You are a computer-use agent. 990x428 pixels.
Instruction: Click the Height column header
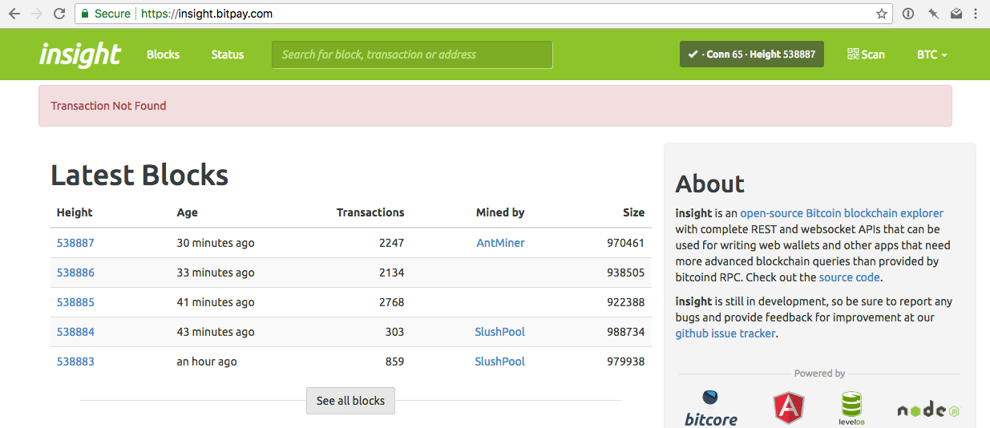click(x=75, y=212)
